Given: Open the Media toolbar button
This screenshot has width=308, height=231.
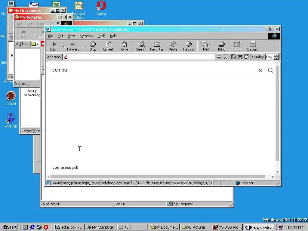Looking at the screenshot, I should 173,46.
